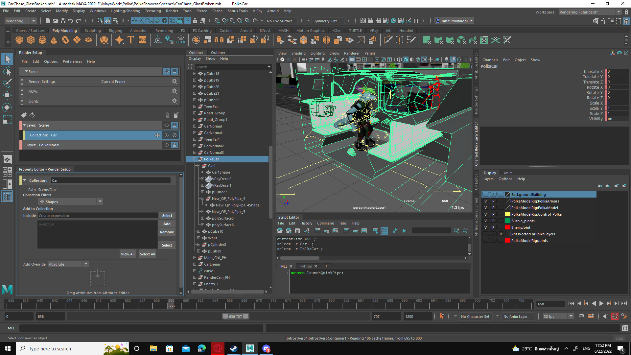This screenshot has width=631, height=355.
Task: Open Opera browser from taskbar
Action: pyautogui.click(x=218, y=348)
